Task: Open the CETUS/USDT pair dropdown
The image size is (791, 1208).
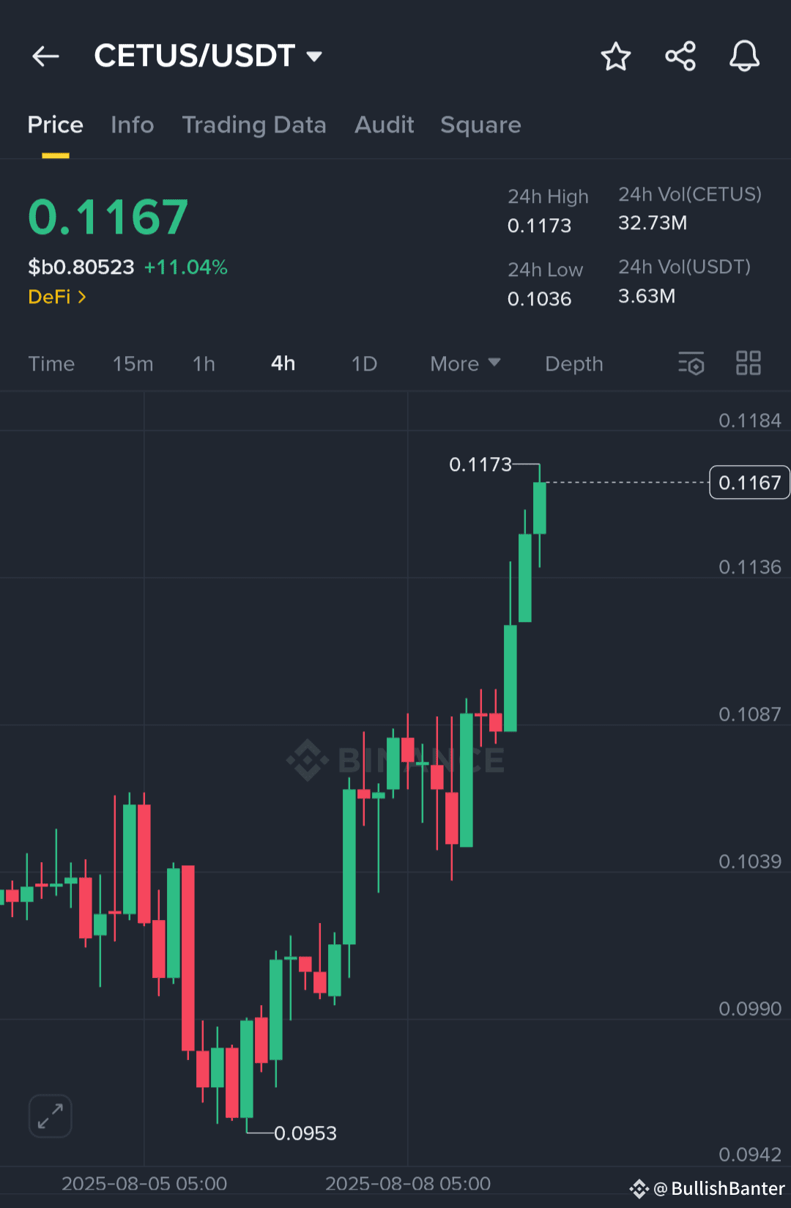Action: click(x=314, y=56)
